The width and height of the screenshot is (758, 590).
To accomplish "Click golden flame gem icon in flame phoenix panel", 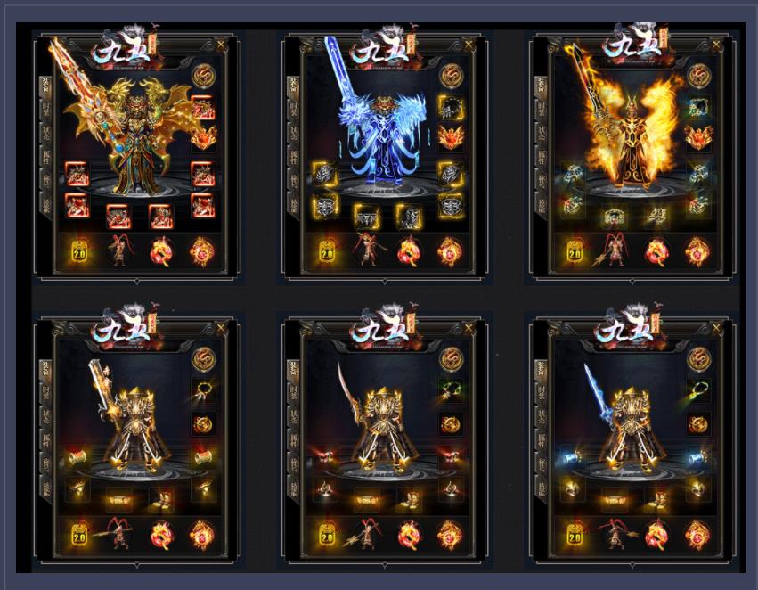I will [x=697, y=251].
